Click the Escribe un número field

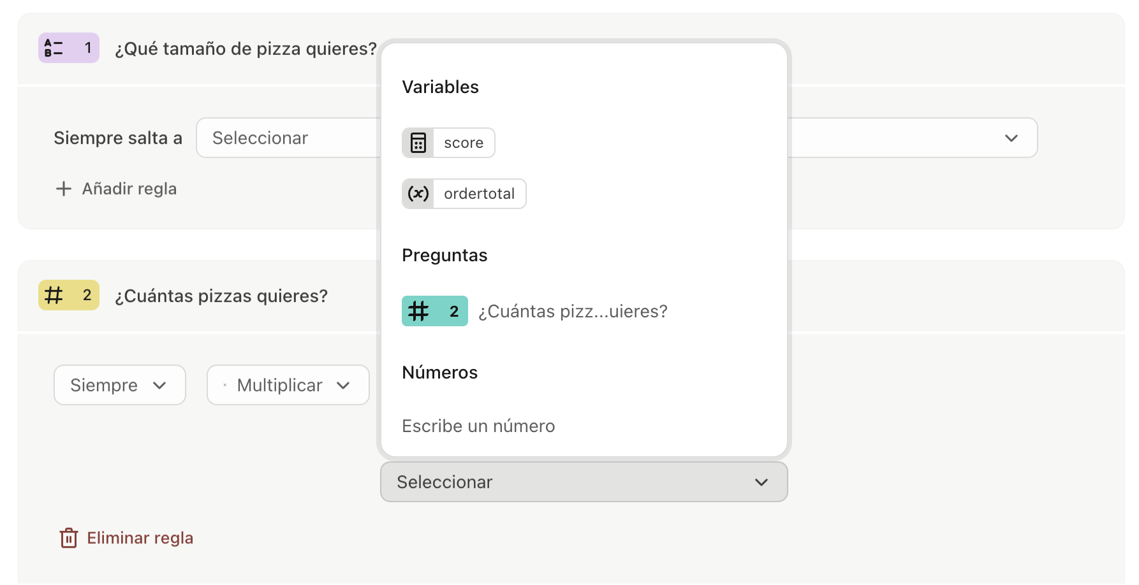point(478,426)
